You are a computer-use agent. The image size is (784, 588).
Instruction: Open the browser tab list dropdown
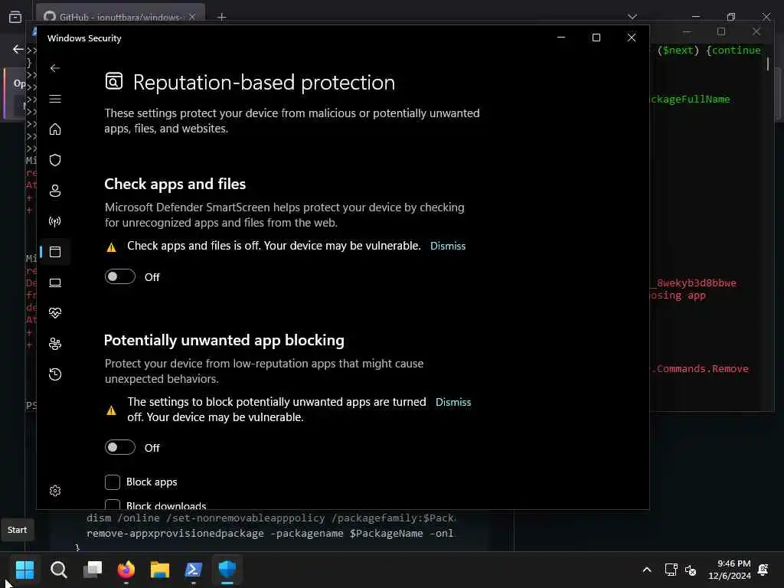[x=632, y=17]
